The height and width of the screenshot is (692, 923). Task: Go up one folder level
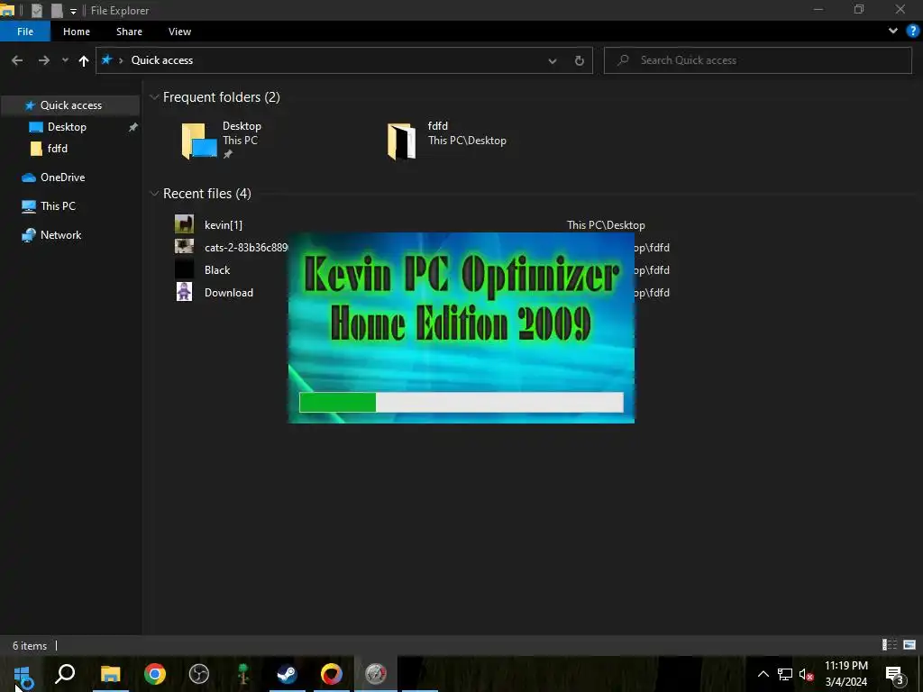[84, 60]
